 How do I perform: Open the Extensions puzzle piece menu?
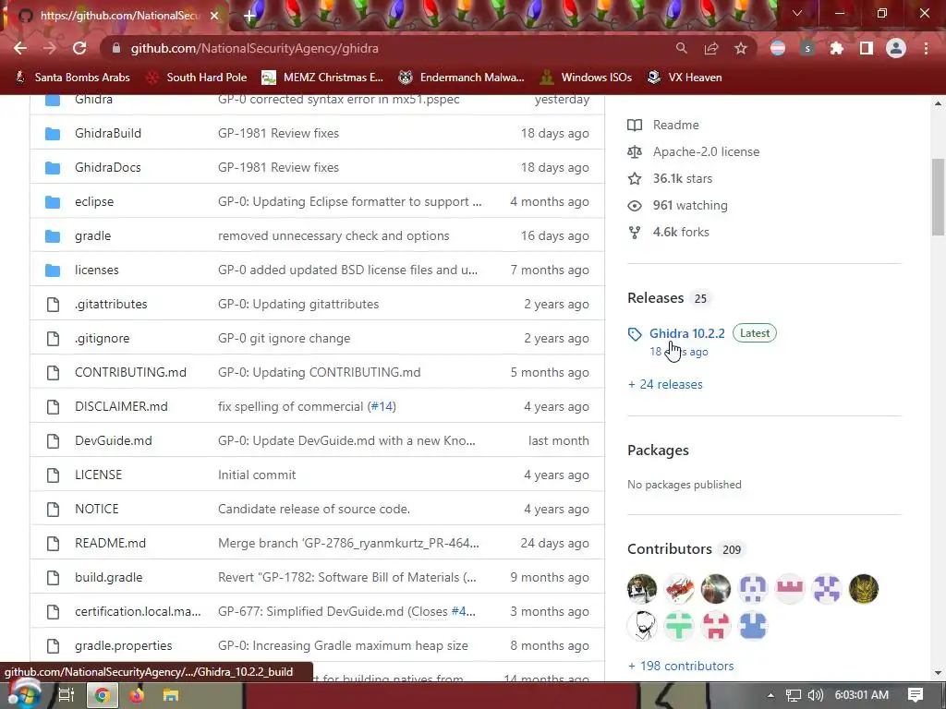(836, 48)
